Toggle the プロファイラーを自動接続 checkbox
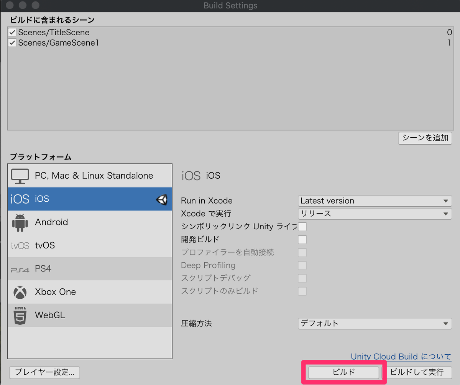Viewport: 460px width, 385px height. click(x=302, y=252)
